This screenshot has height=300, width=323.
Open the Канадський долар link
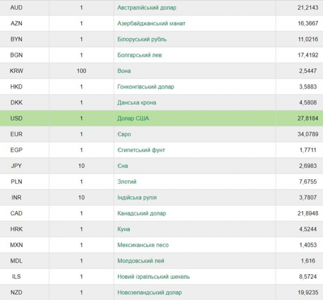142,213
